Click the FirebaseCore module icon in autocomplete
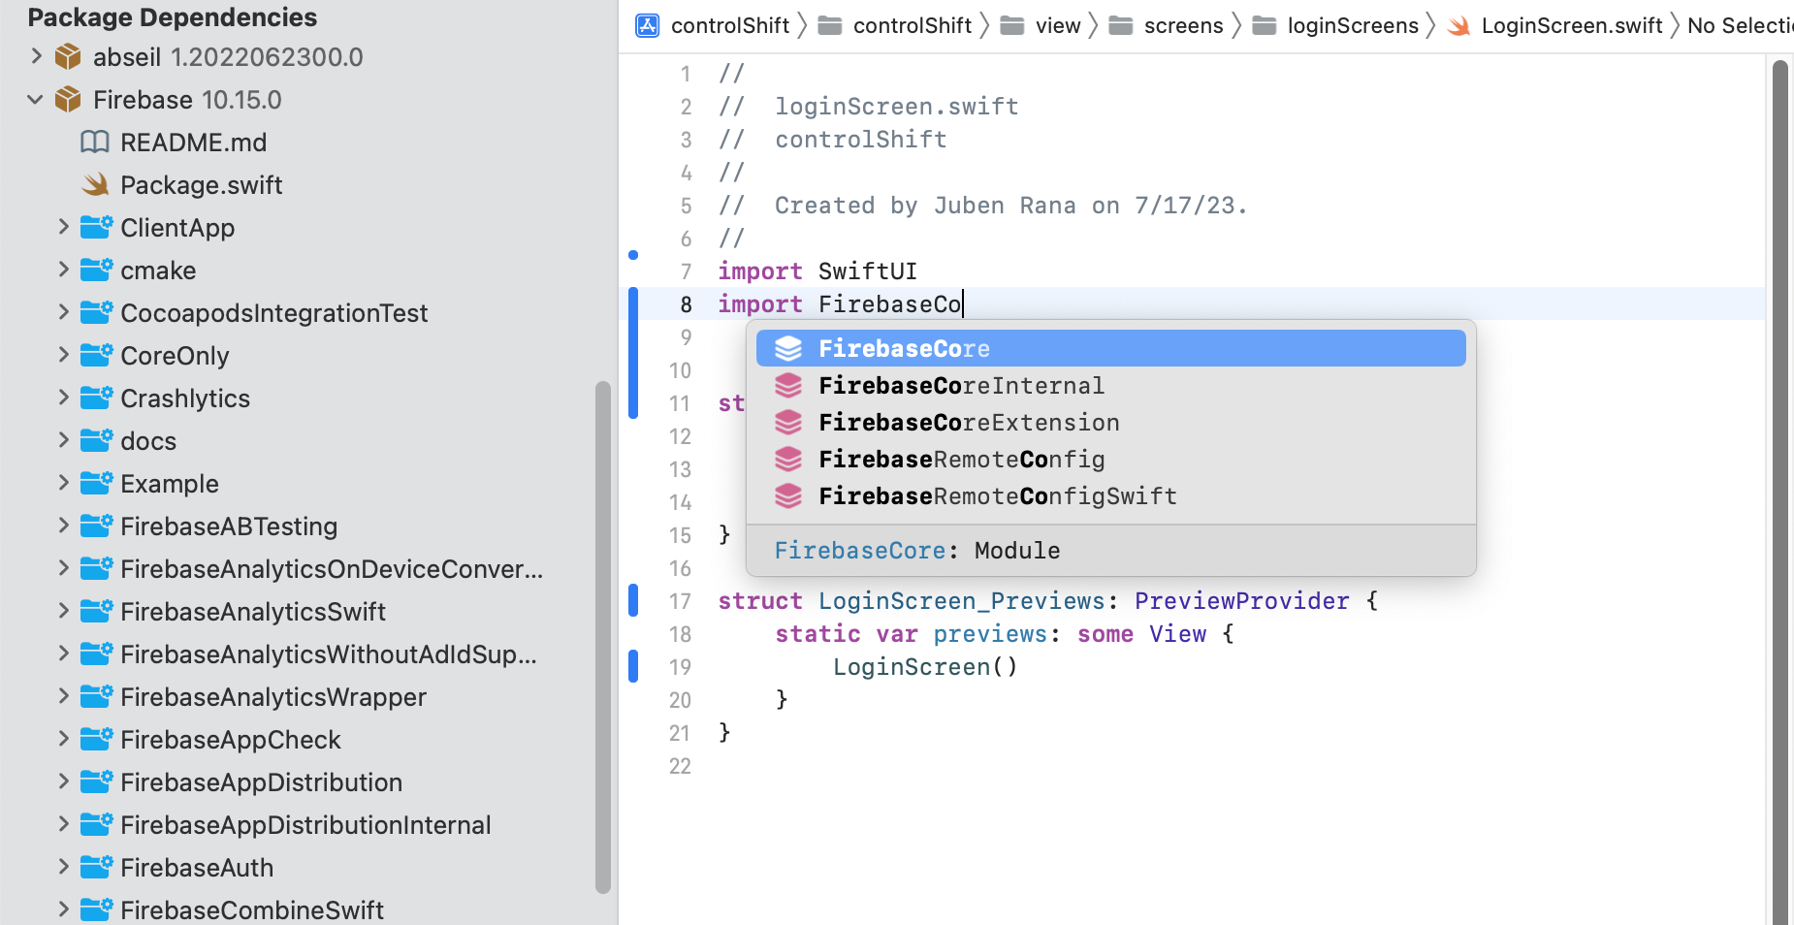Viewport: 1794px width, 925px height. tap(788, 349)
